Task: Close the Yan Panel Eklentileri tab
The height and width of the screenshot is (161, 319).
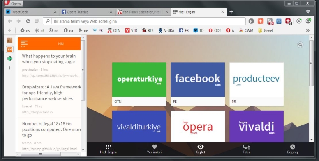Action: [167, 12]
